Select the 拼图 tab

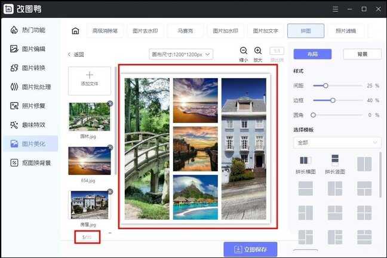coord(306,31)
